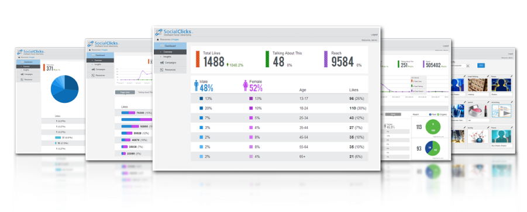527x212 pixels.
Task: Open Campaigns megaphone item in front window
Action: (170, 62)
